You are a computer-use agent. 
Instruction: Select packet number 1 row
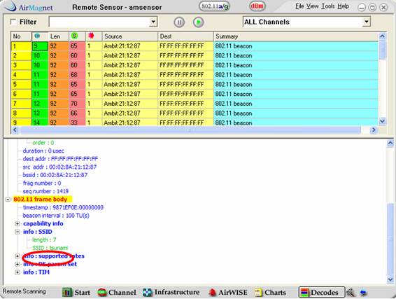[x=195, y=46]
